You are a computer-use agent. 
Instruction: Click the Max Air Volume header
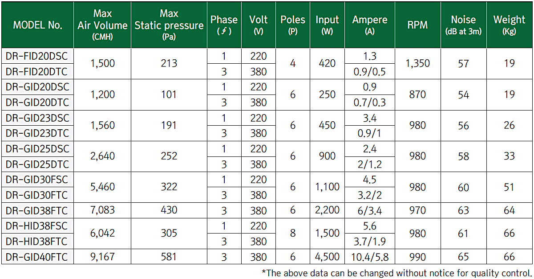[102, 25]
